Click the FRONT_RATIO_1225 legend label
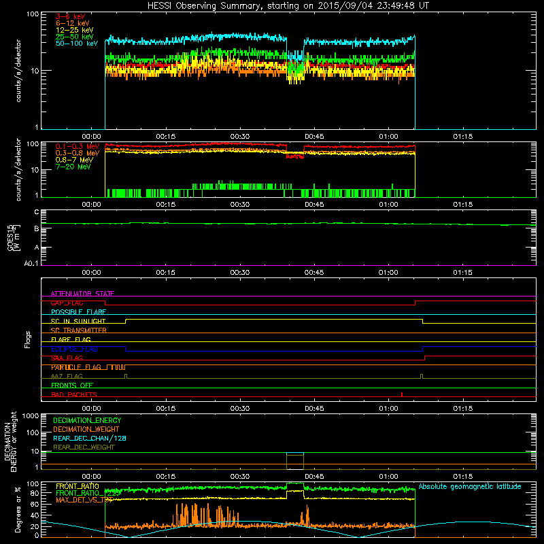 pyautogui.click(x=88, y=493)
